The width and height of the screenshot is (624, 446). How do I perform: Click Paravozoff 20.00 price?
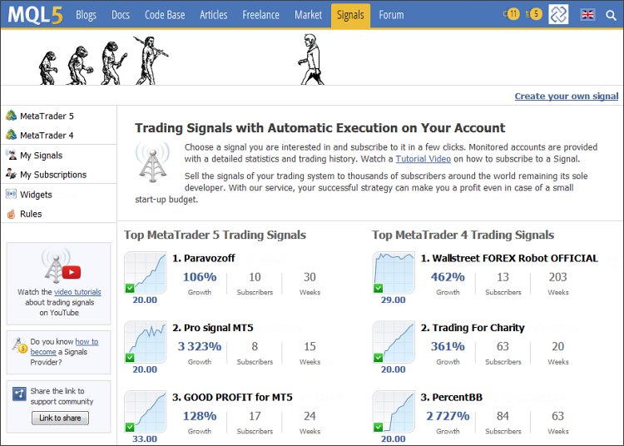click(x=145, y=300)
